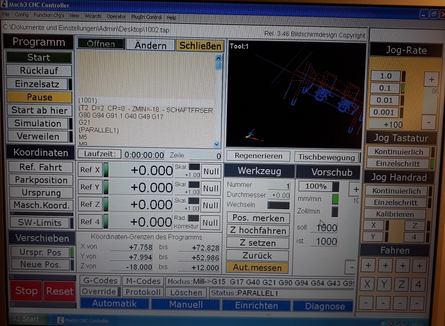445x326 pixels.
Task: Click the green Start program button
Action: click(x=38, y=57)
